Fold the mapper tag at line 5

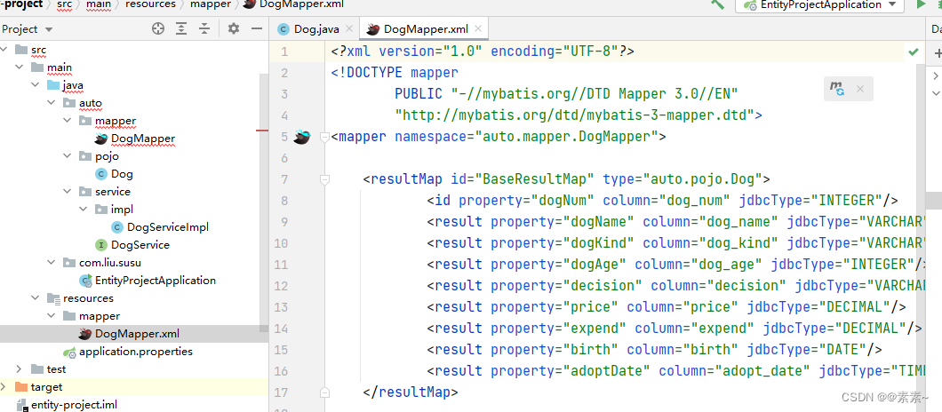324,137
